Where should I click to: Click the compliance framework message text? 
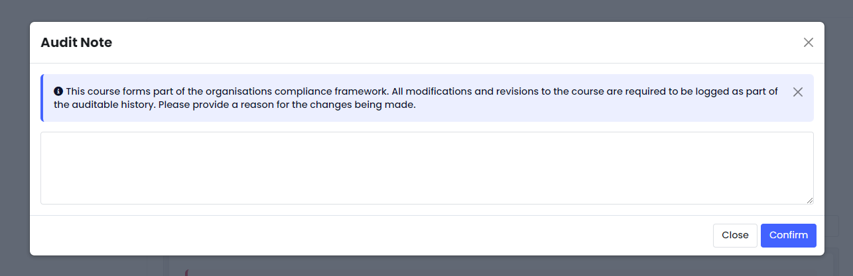coord(416,98)
